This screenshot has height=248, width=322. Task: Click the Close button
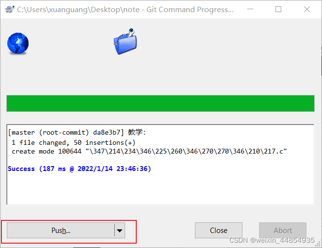pyautogui.click(x=219, y=231)
